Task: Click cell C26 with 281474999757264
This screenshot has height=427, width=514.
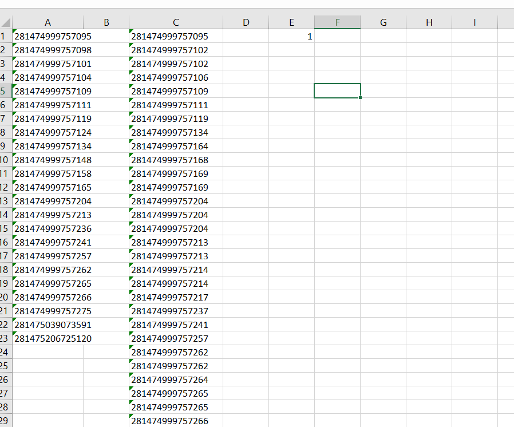Action: point(176,379)
